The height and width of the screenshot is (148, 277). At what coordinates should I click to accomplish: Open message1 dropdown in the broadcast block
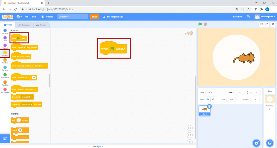[x=27, y=97]
